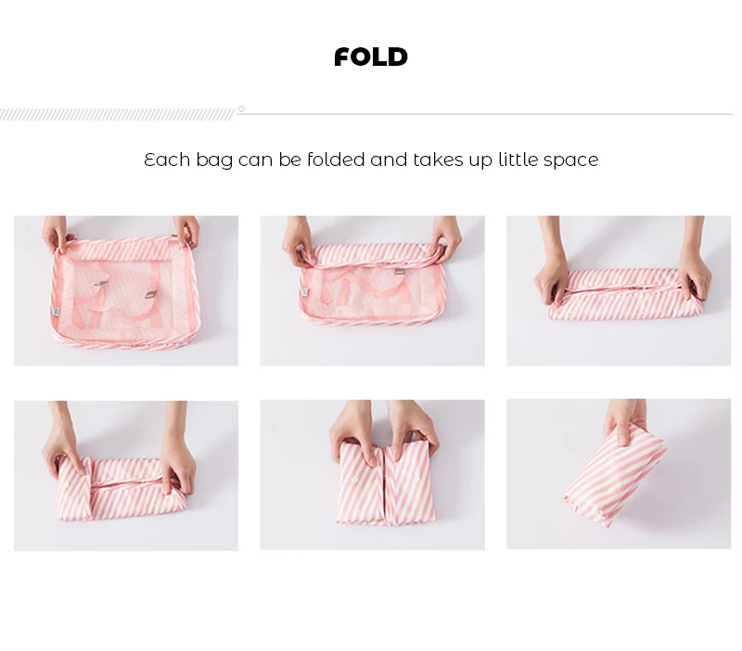The image size is (742, 651).
Task: Click the small circle marker on the divider
Action: tap(241, 108)
